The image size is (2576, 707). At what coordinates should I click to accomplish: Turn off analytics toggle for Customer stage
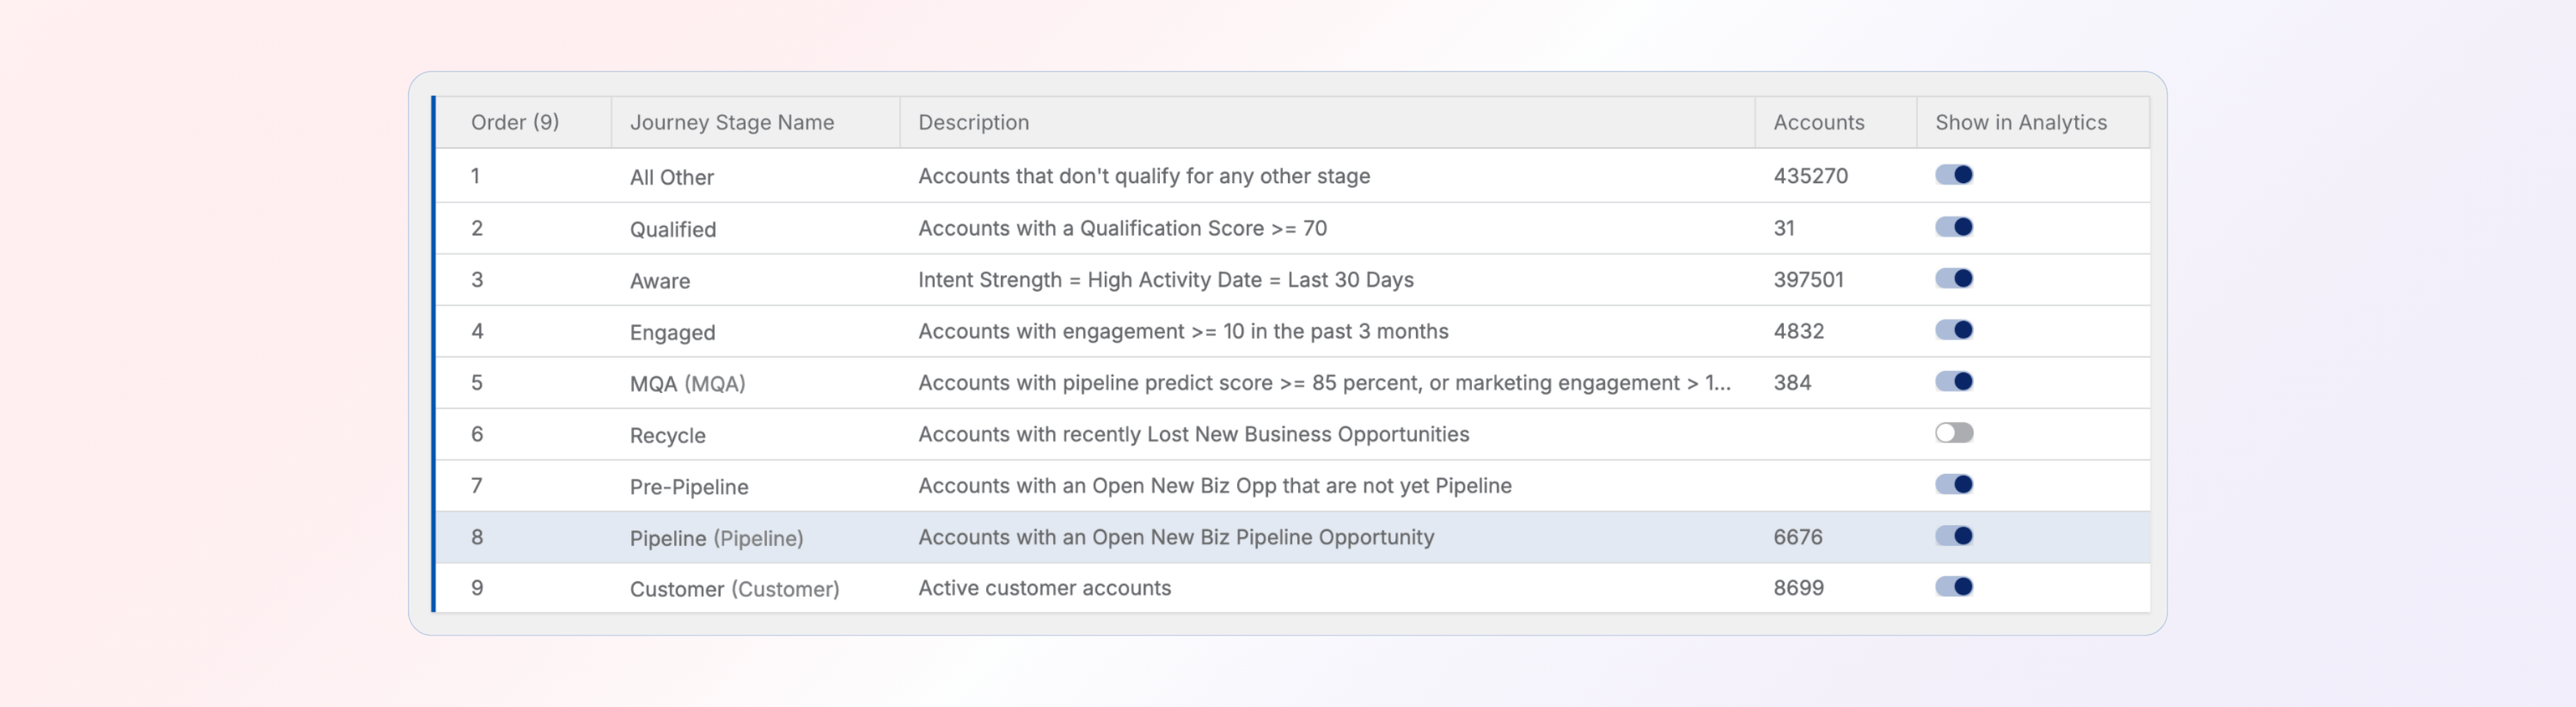tap(1953, 587)
